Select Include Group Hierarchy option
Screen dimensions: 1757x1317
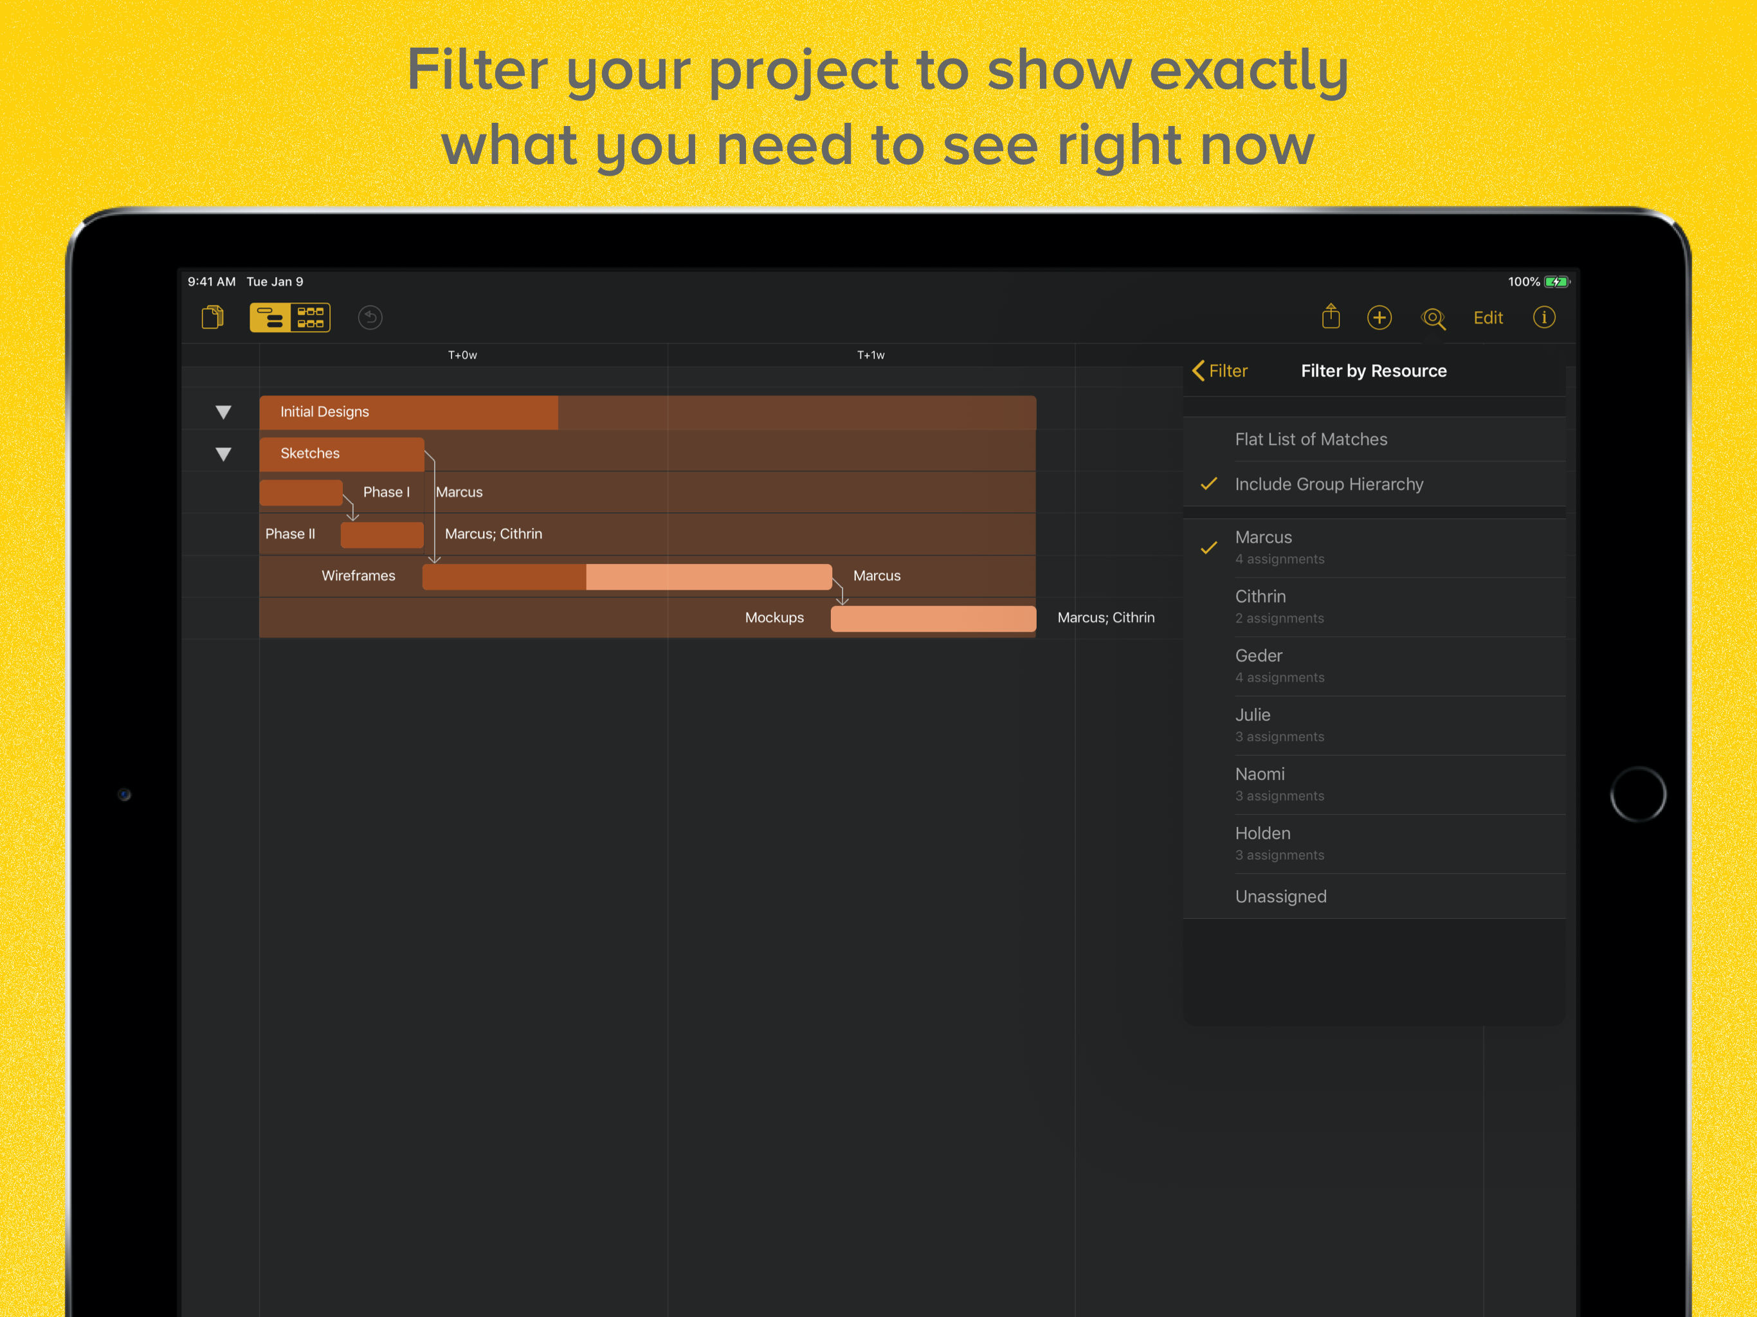click(1374, 484)
